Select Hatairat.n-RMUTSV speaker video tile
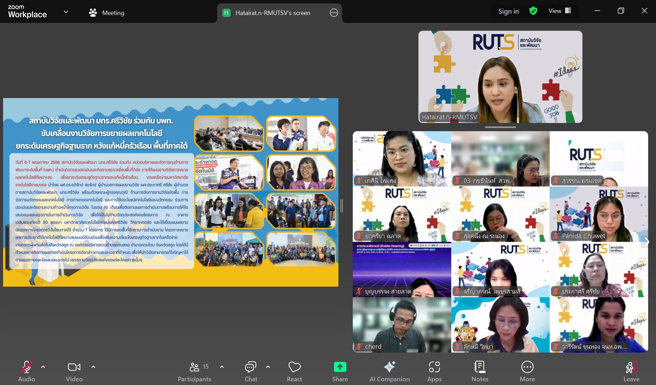Image resolution: width=656 pixels, height=385 pixels. (500, 77)
